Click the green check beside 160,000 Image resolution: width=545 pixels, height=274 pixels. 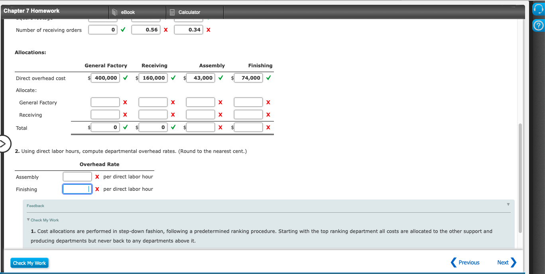[173, 78]
